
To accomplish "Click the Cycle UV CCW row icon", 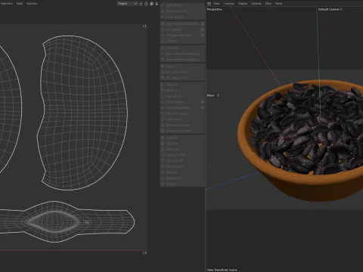I will pos(163,155).
